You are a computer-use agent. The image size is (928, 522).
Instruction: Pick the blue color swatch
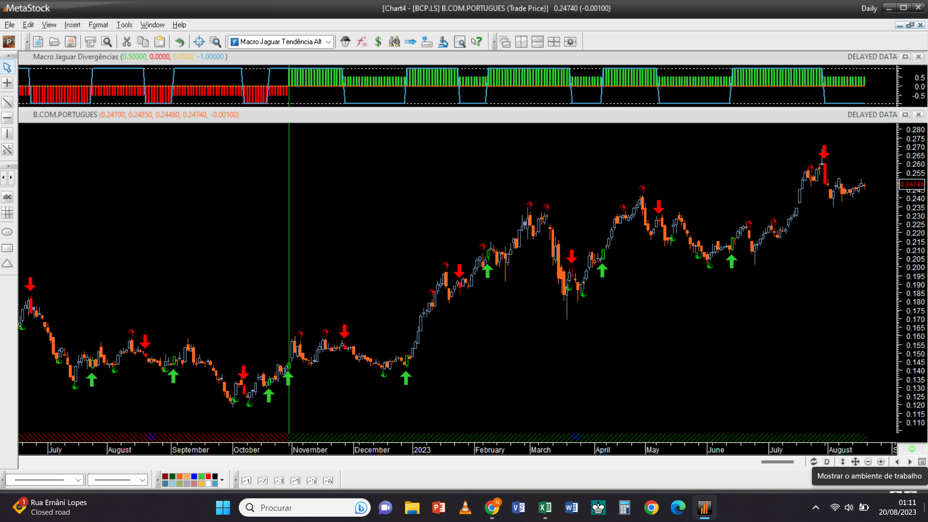pos(194,477)
